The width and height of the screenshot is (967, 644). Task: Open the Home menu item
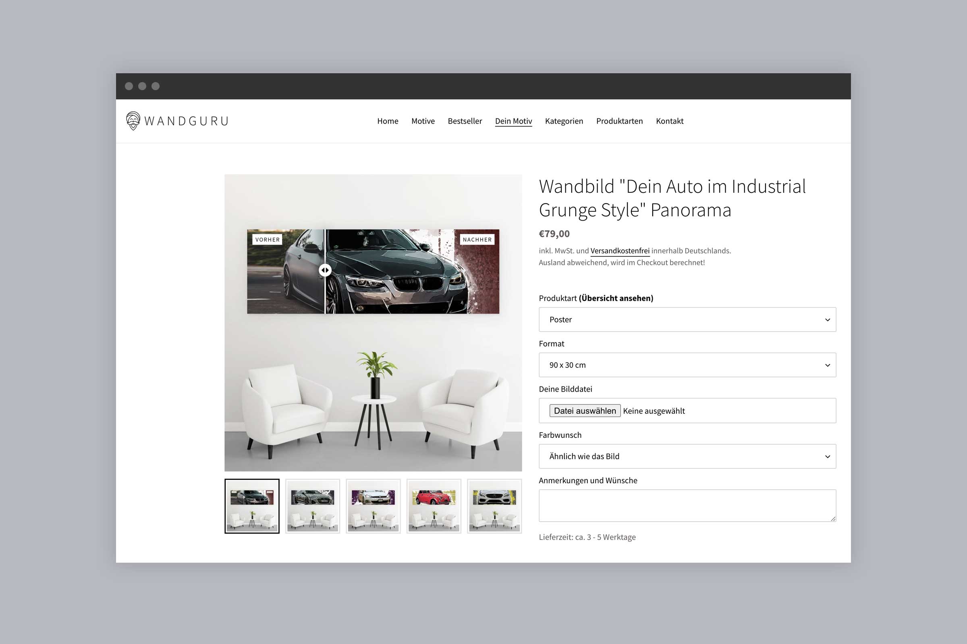[387, 121]
